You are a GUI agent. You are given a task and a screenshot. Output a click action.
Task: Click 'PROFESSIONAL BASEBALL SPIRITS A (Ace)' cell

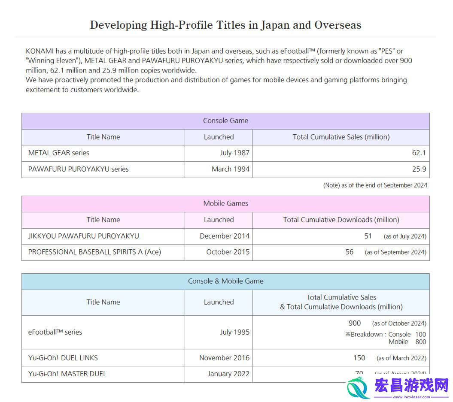103,252
